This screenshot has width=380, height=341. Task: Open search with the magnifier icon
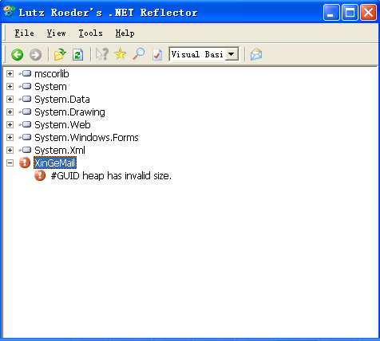click(x=139, y=54)
